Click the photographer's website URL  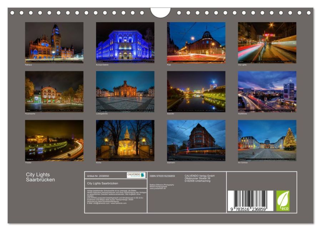(x=157, y=189)
